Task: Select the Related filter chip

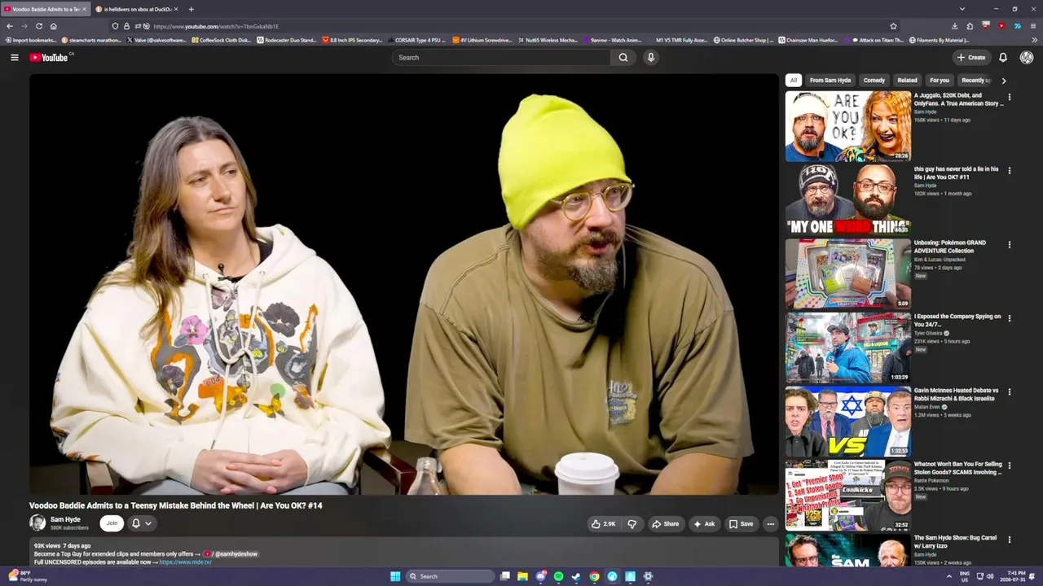Action: coord(908,81)
